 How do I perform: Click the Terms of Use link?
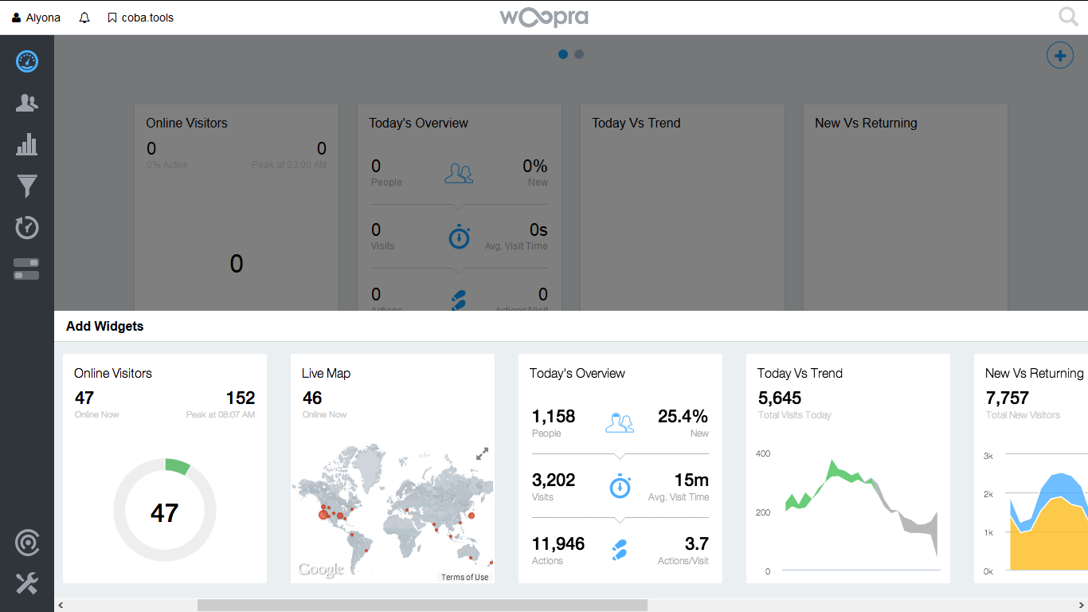pos(465,577)
